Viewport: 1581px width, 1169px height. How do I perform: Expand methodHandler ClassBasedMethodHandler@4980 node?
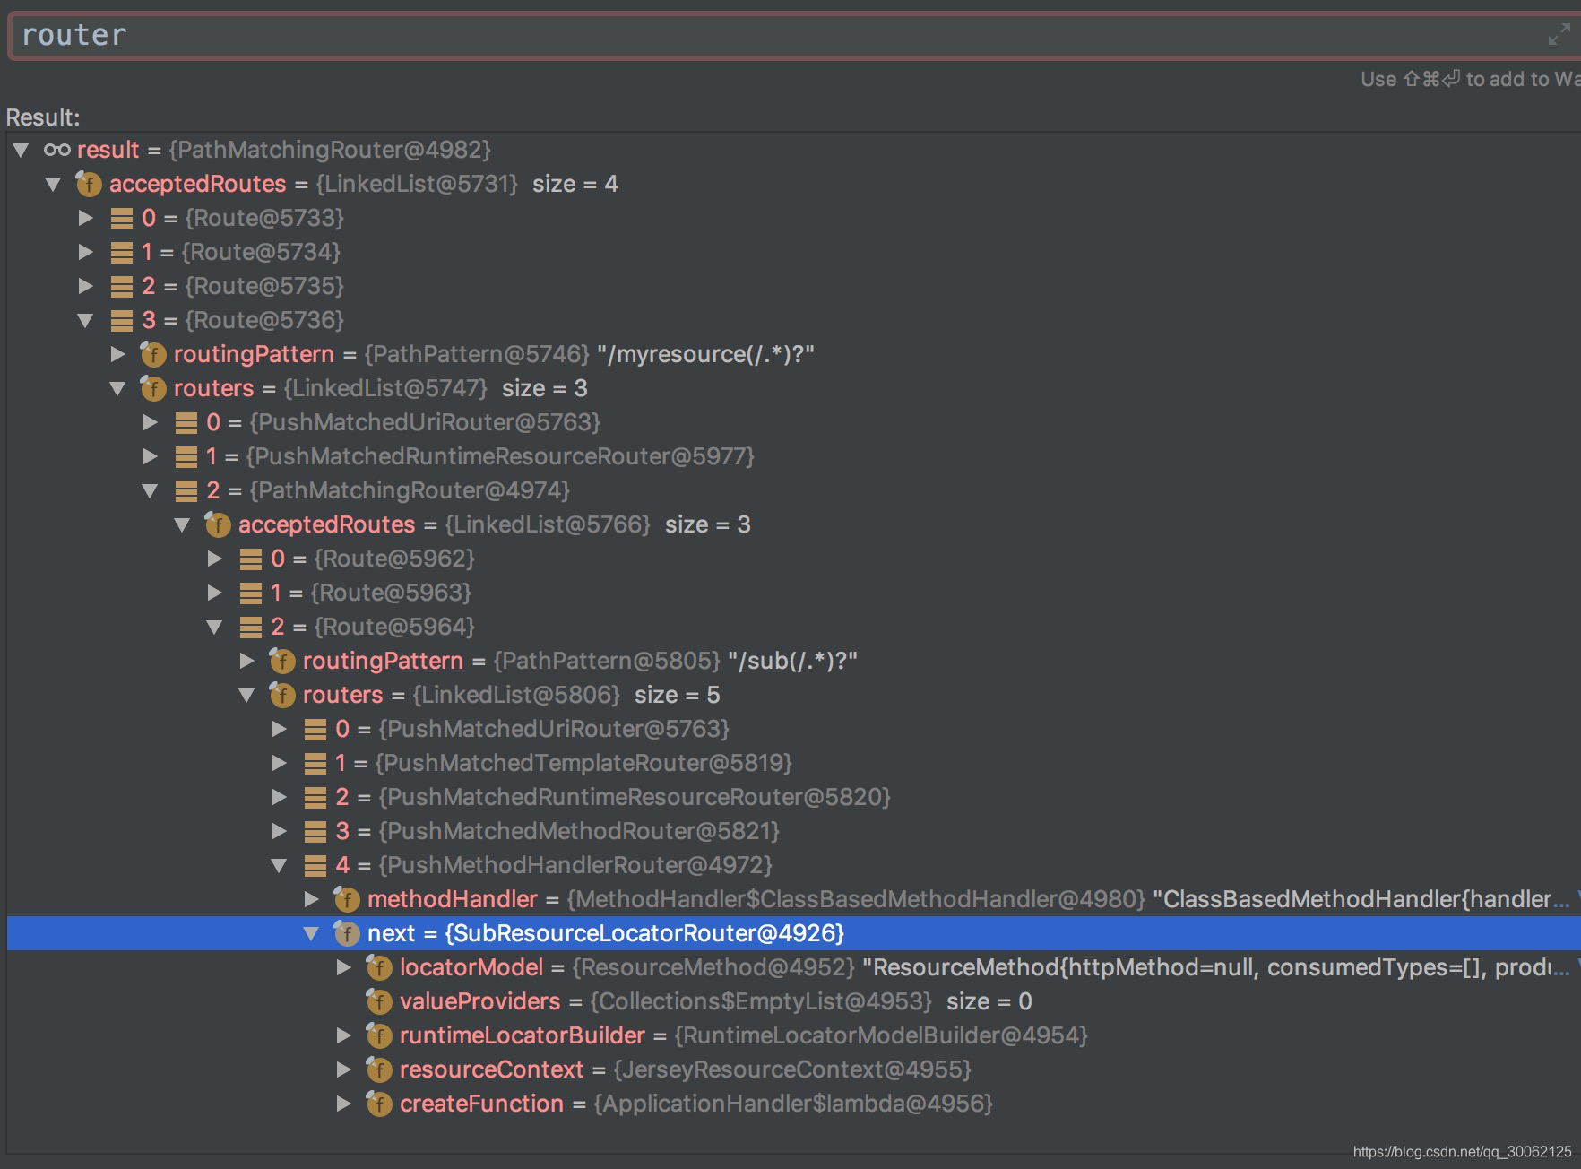311,899
